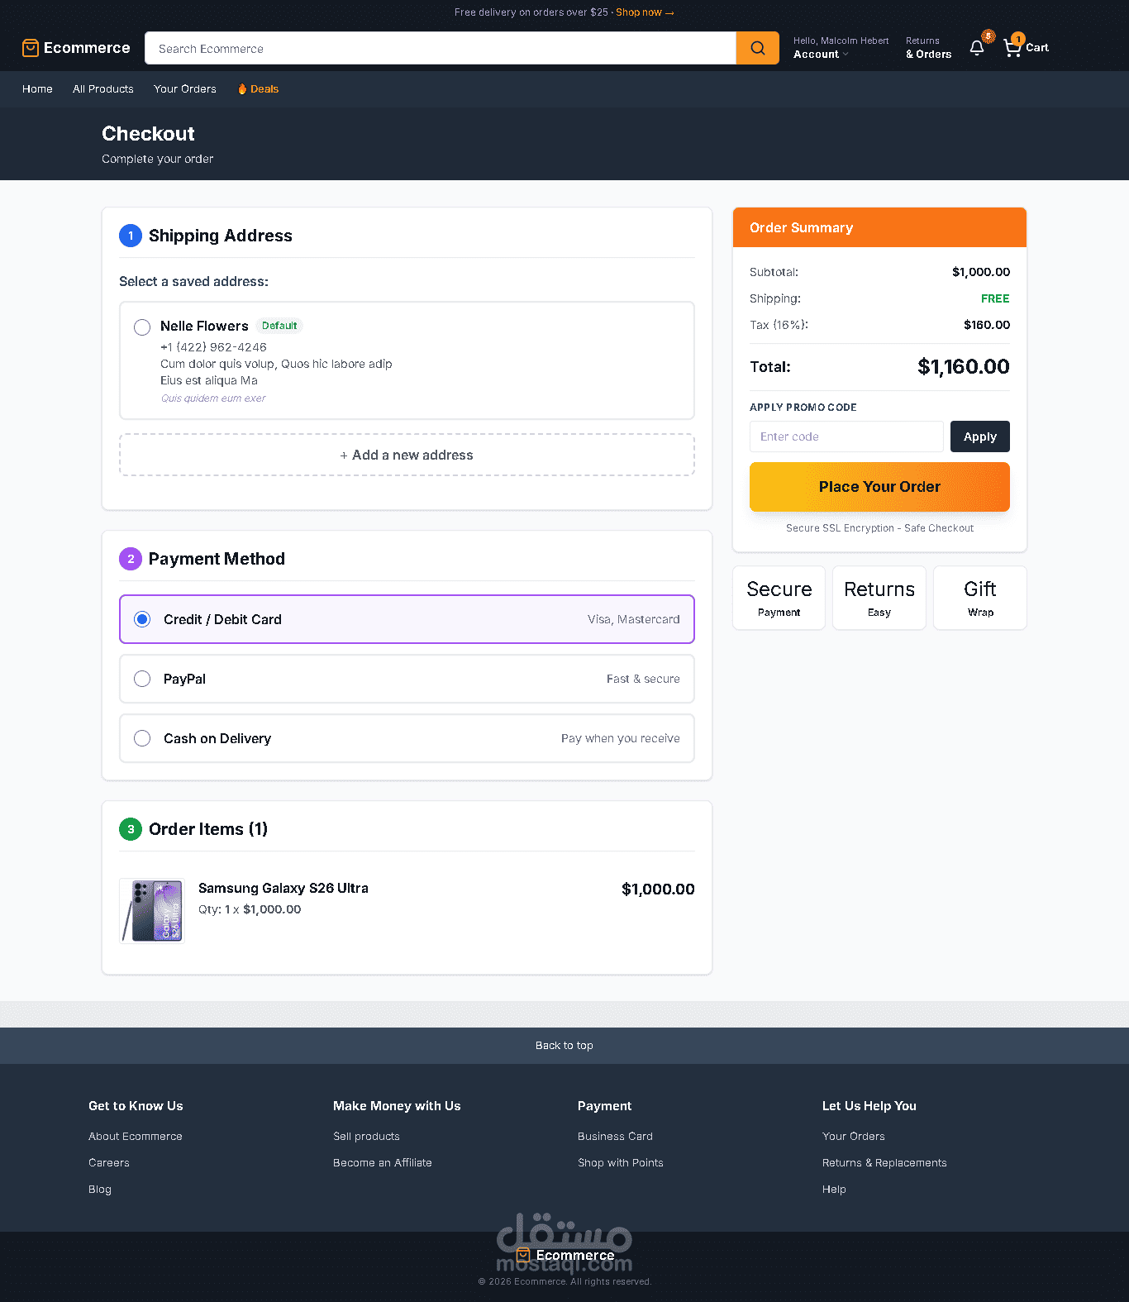Image resolution: width=1129 pixels, height=1302 pixels.
Task: Click the Samsung Galaxy S26 Ultra thumbnail
Action: [x=152, y=911]
